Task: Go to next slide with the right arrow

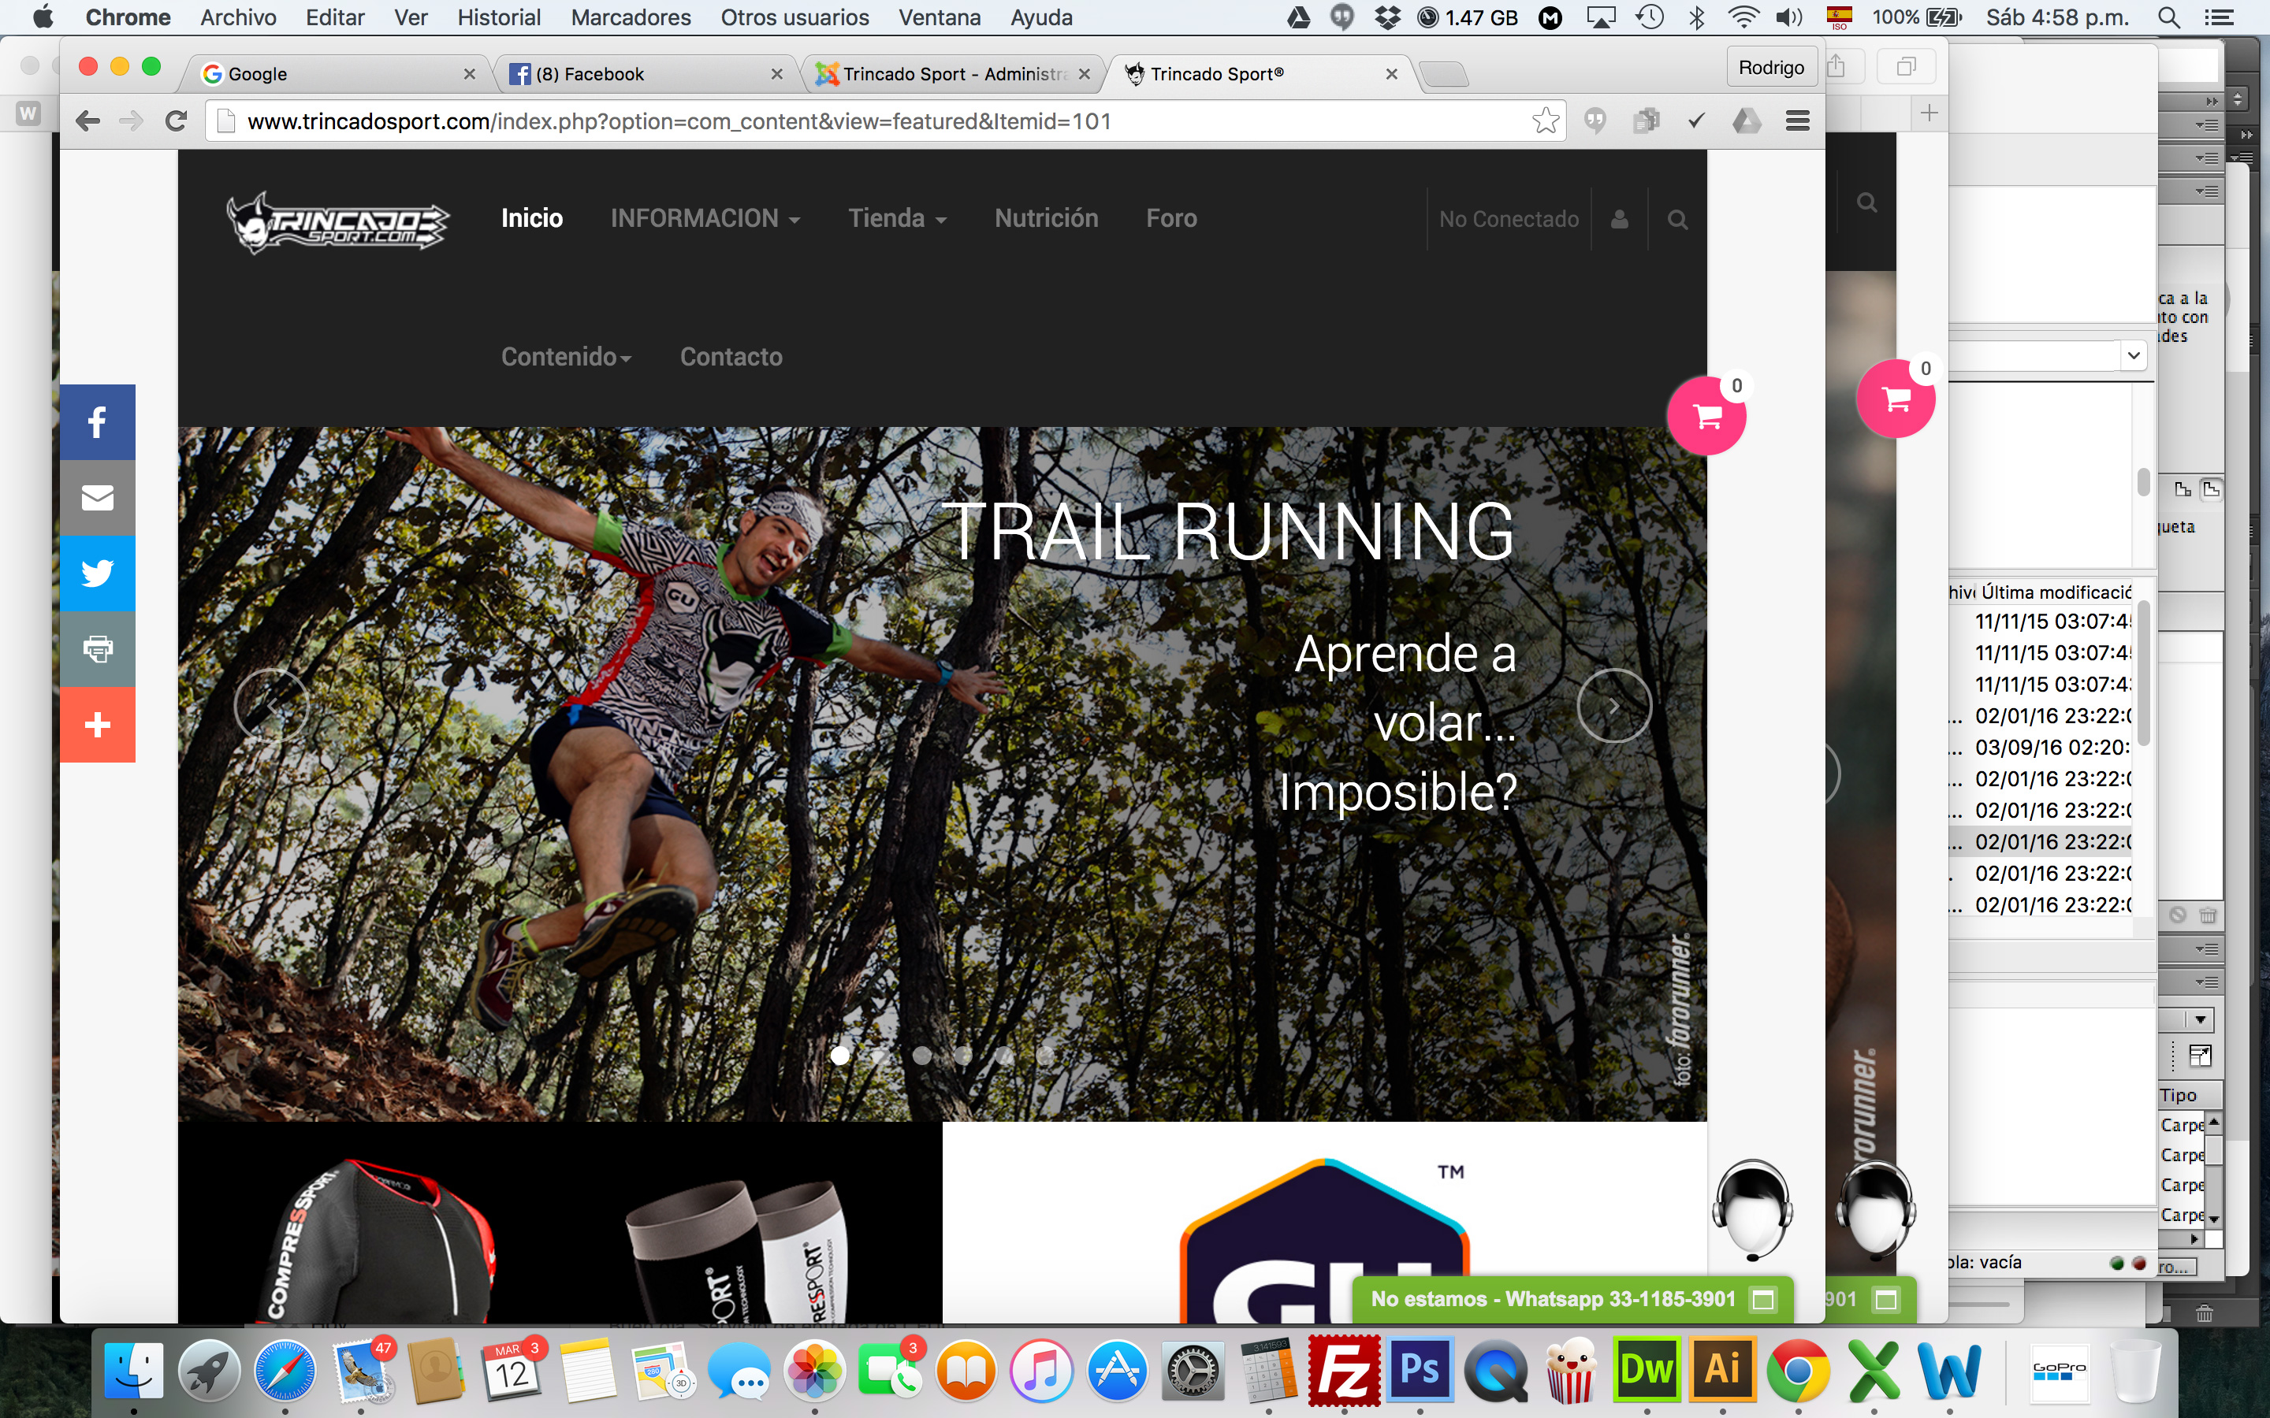Action: click(1613, 705)
